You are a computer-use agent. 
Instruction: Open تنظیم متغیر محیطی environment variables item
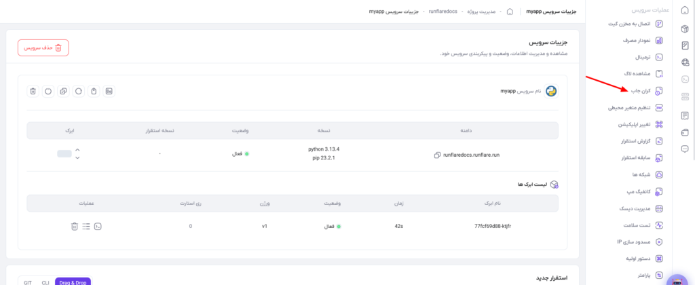tap(635, 108)
